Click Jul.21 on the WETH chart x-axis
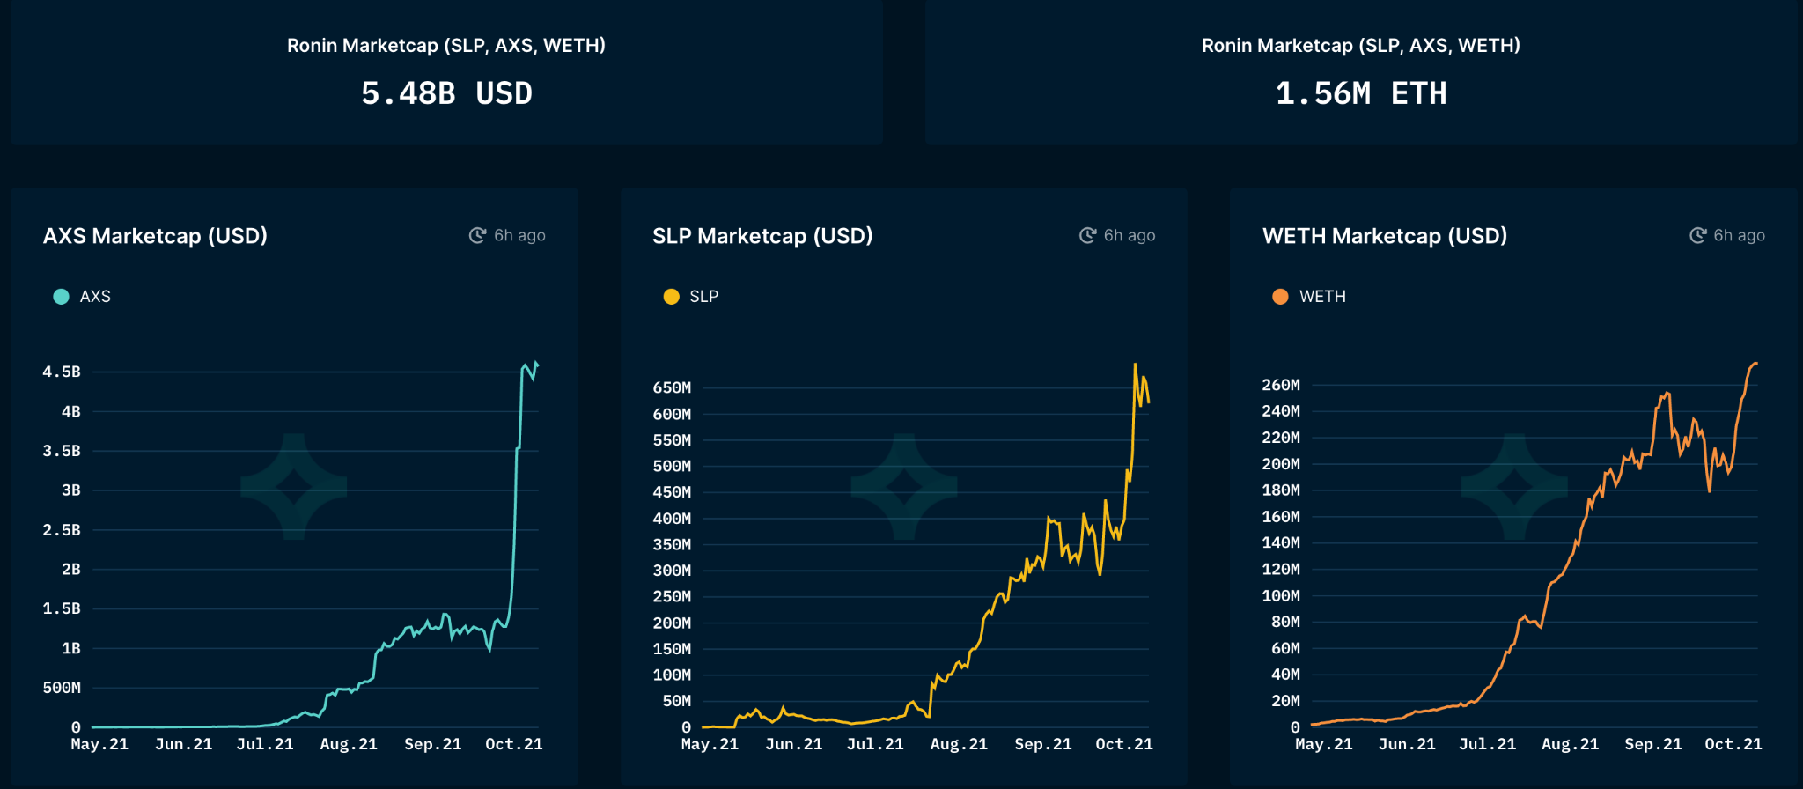The height and width of the screenshot is (789, 1803). (x=1488, y=744)
